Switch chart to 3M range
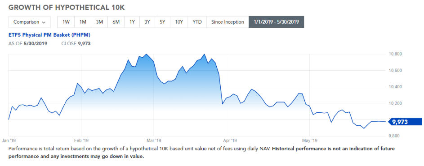The height and width of the screenshot is (166, 424). tap(99, 22)
